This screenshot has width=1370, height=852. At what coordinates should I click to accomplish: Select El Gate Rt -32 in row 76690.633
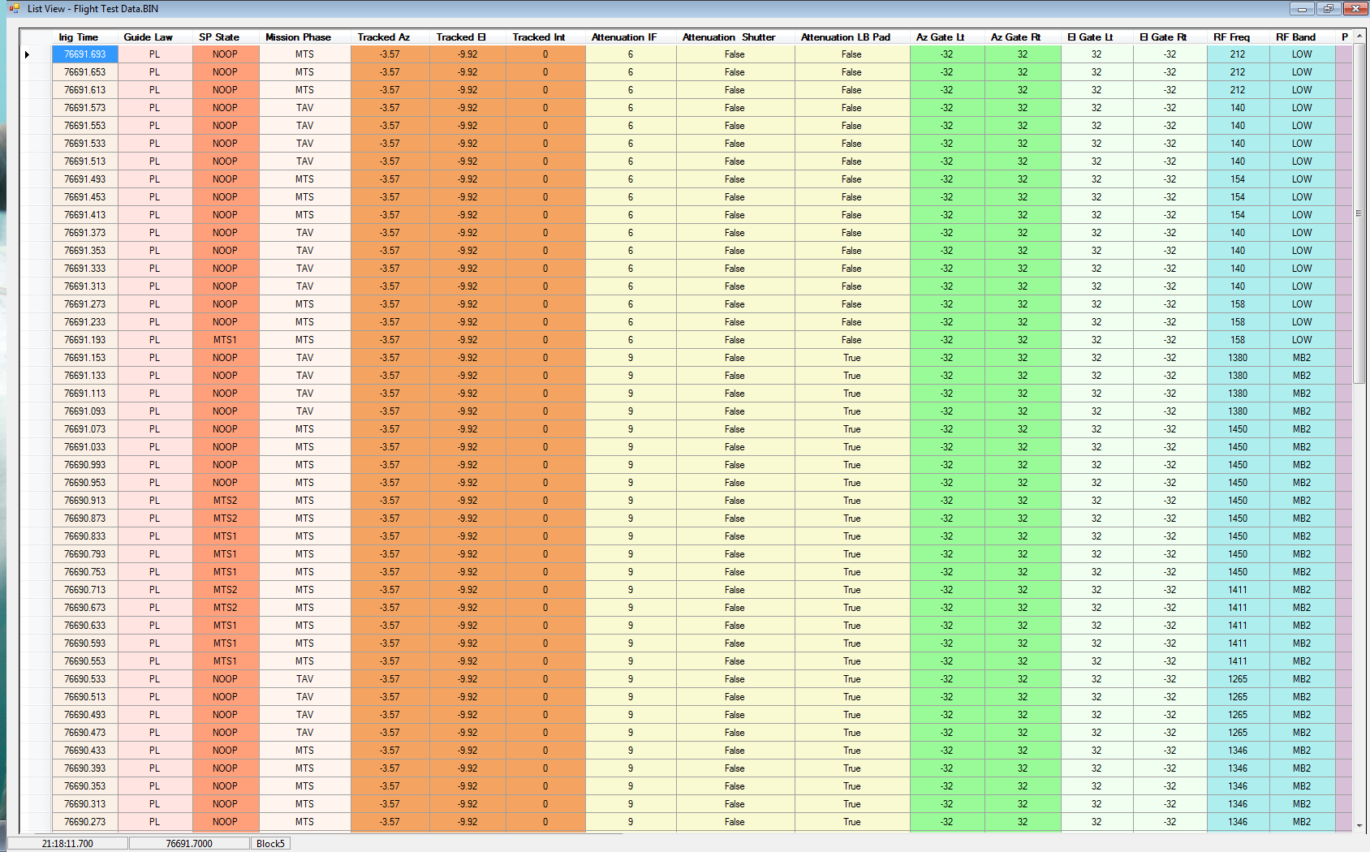[1170, 626]
